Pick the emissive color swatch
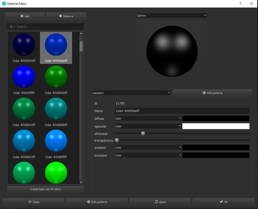This screenshot has width=258, height=209. (216, 155)
